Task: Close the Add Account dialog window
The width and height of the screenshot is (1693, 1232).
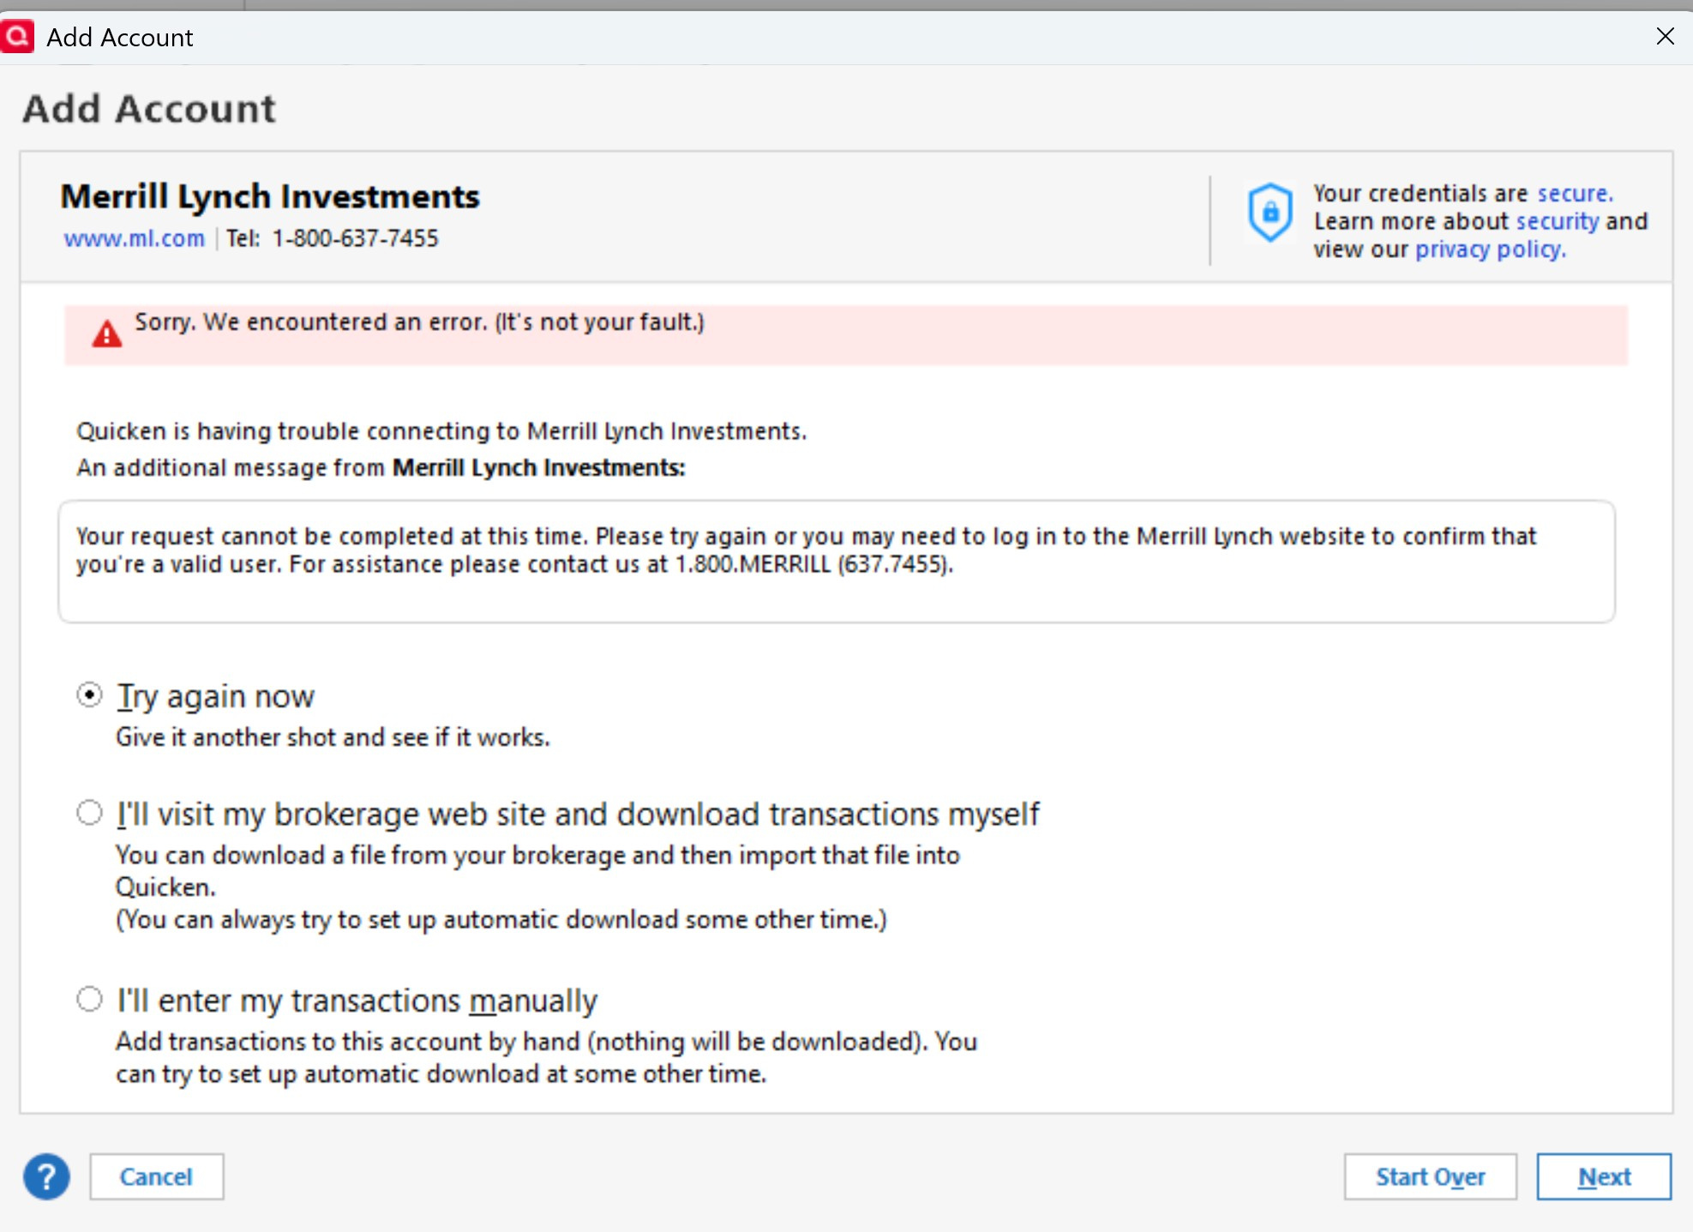Action: (x=1665, y=36)
